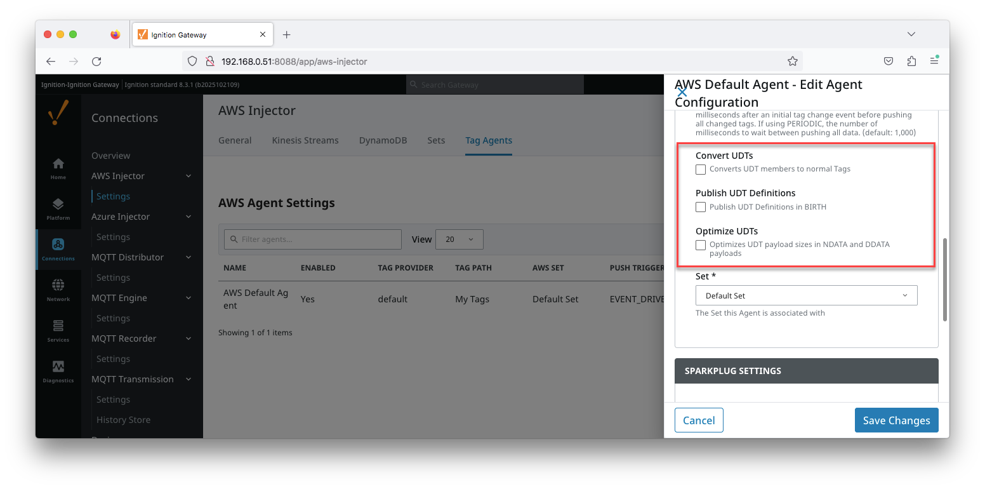This screenshot has width=985, height=489.
Task: Reload the page in browser
Action: pyautogui.click(x=96, y=62)
